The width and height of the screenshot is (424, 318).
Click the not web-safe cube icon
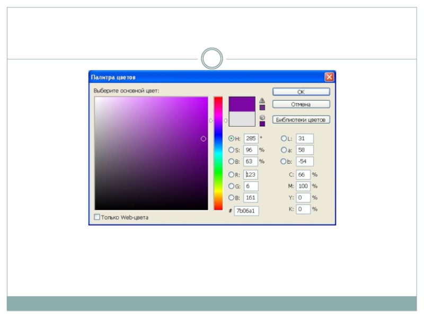tap(262, 117)
